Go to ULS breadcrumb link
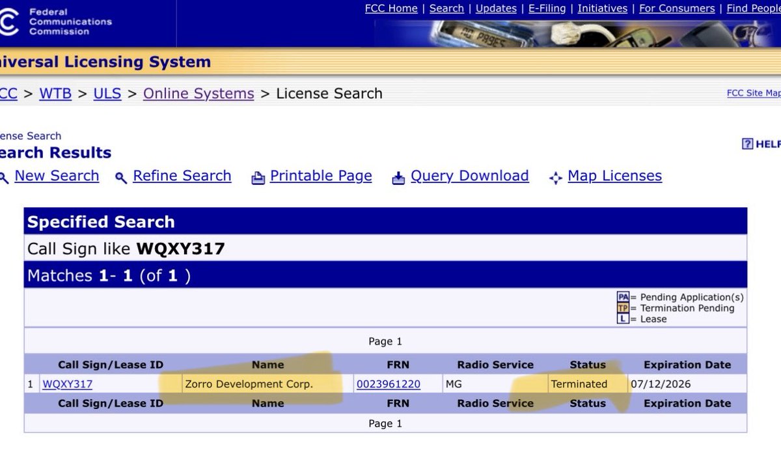This screenshot has width=781, height=452. (x=107, y=93)
